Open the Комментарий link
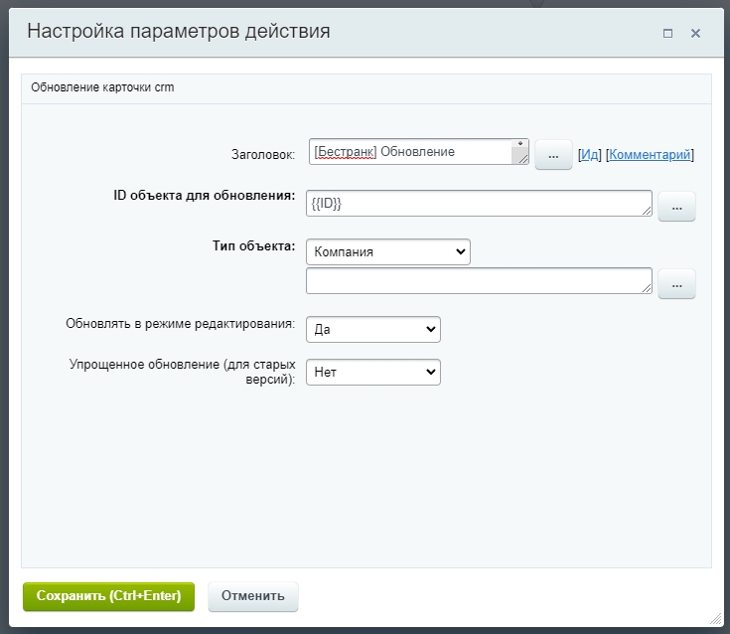 click(650, 155)
